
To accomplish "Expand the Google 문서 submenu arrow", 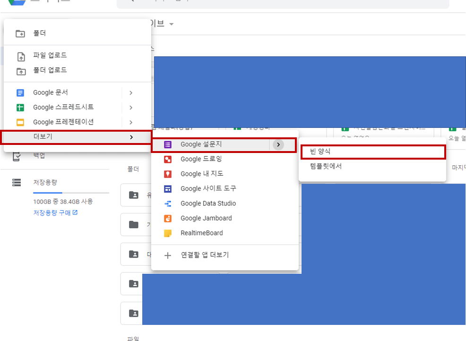I will (131, 93).
